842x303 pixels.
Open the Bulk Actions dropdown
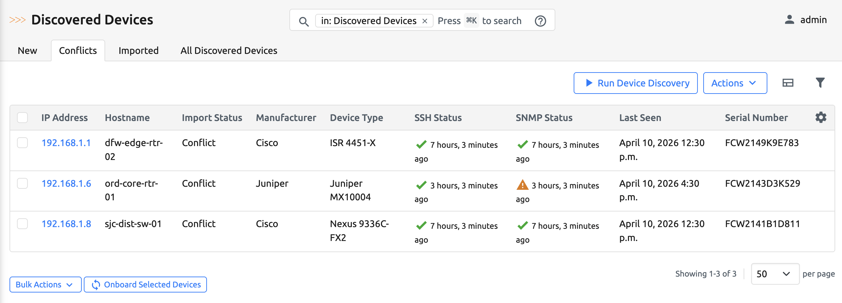tap(45, 284)
